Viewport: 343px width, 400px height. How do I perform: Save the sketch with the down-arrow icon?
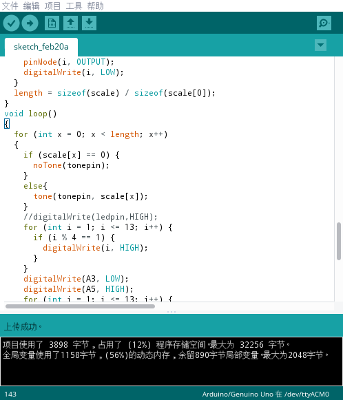pyautogui.click(x=90, y=23)
